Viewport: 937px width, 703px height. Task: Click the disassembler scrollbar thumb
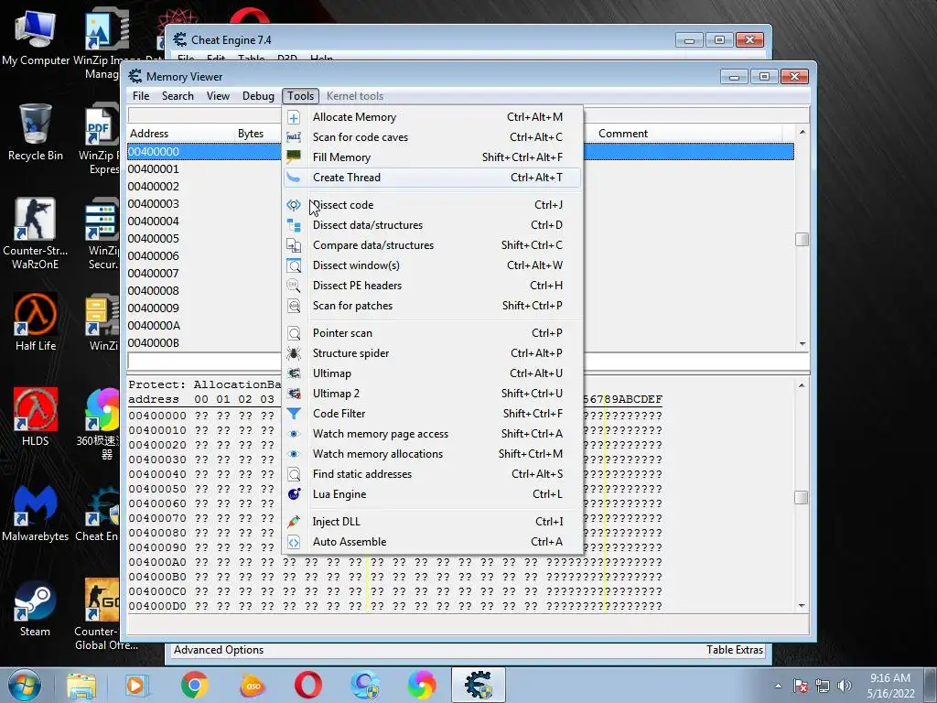[x=802, y=239]
